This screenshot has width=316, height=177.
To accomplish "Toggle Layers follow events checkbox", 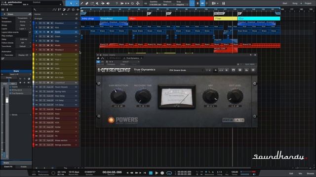I will pyautogui.click(x=30, y=32).
